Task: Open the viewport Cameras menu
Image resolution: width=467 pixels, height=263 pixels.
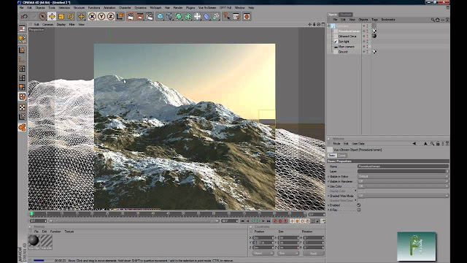Action: tap(47, 24)
